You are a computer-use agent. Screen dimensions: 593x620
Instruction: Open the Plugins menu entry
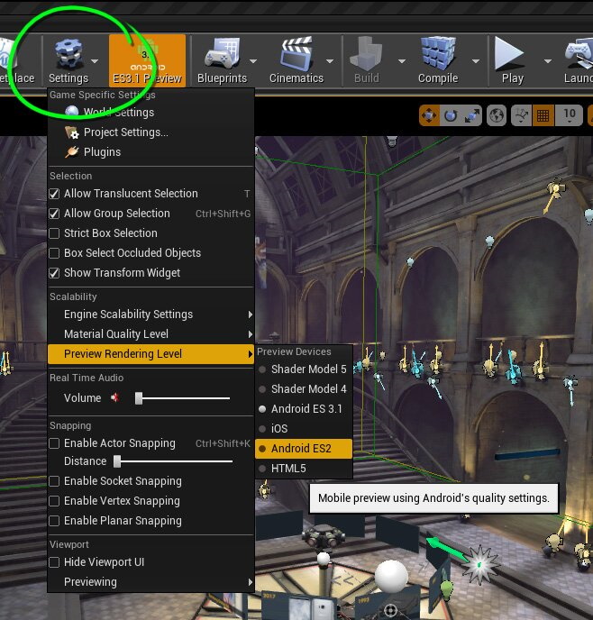[x=102, y=152]
